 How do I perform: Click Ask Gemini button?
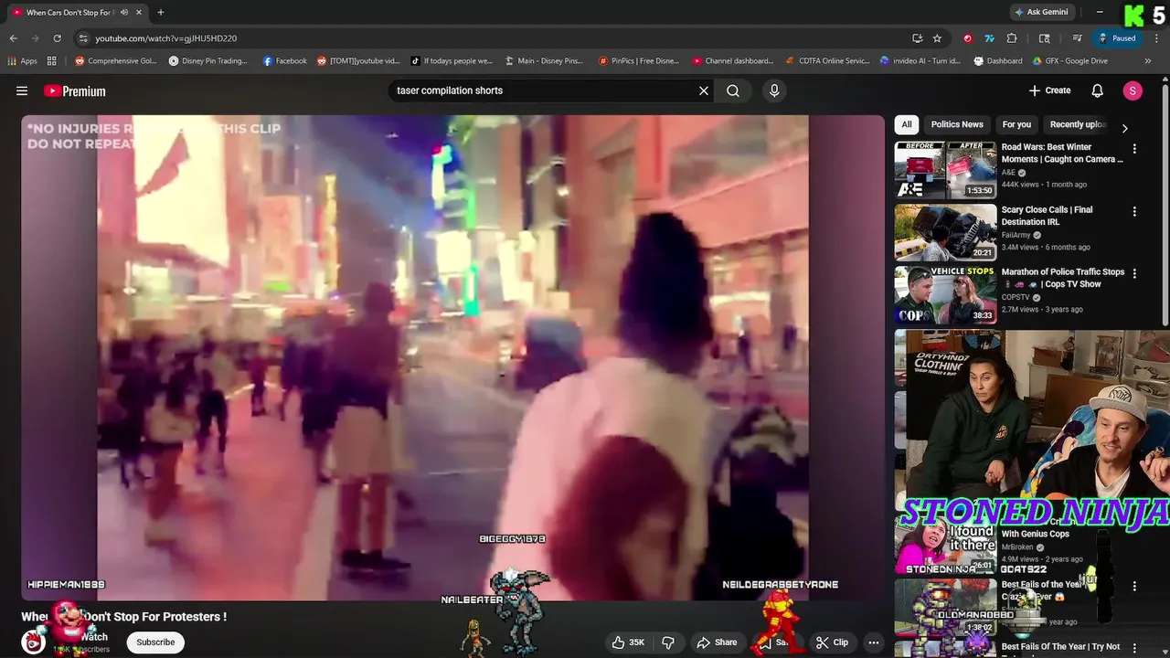(1041, 12)
